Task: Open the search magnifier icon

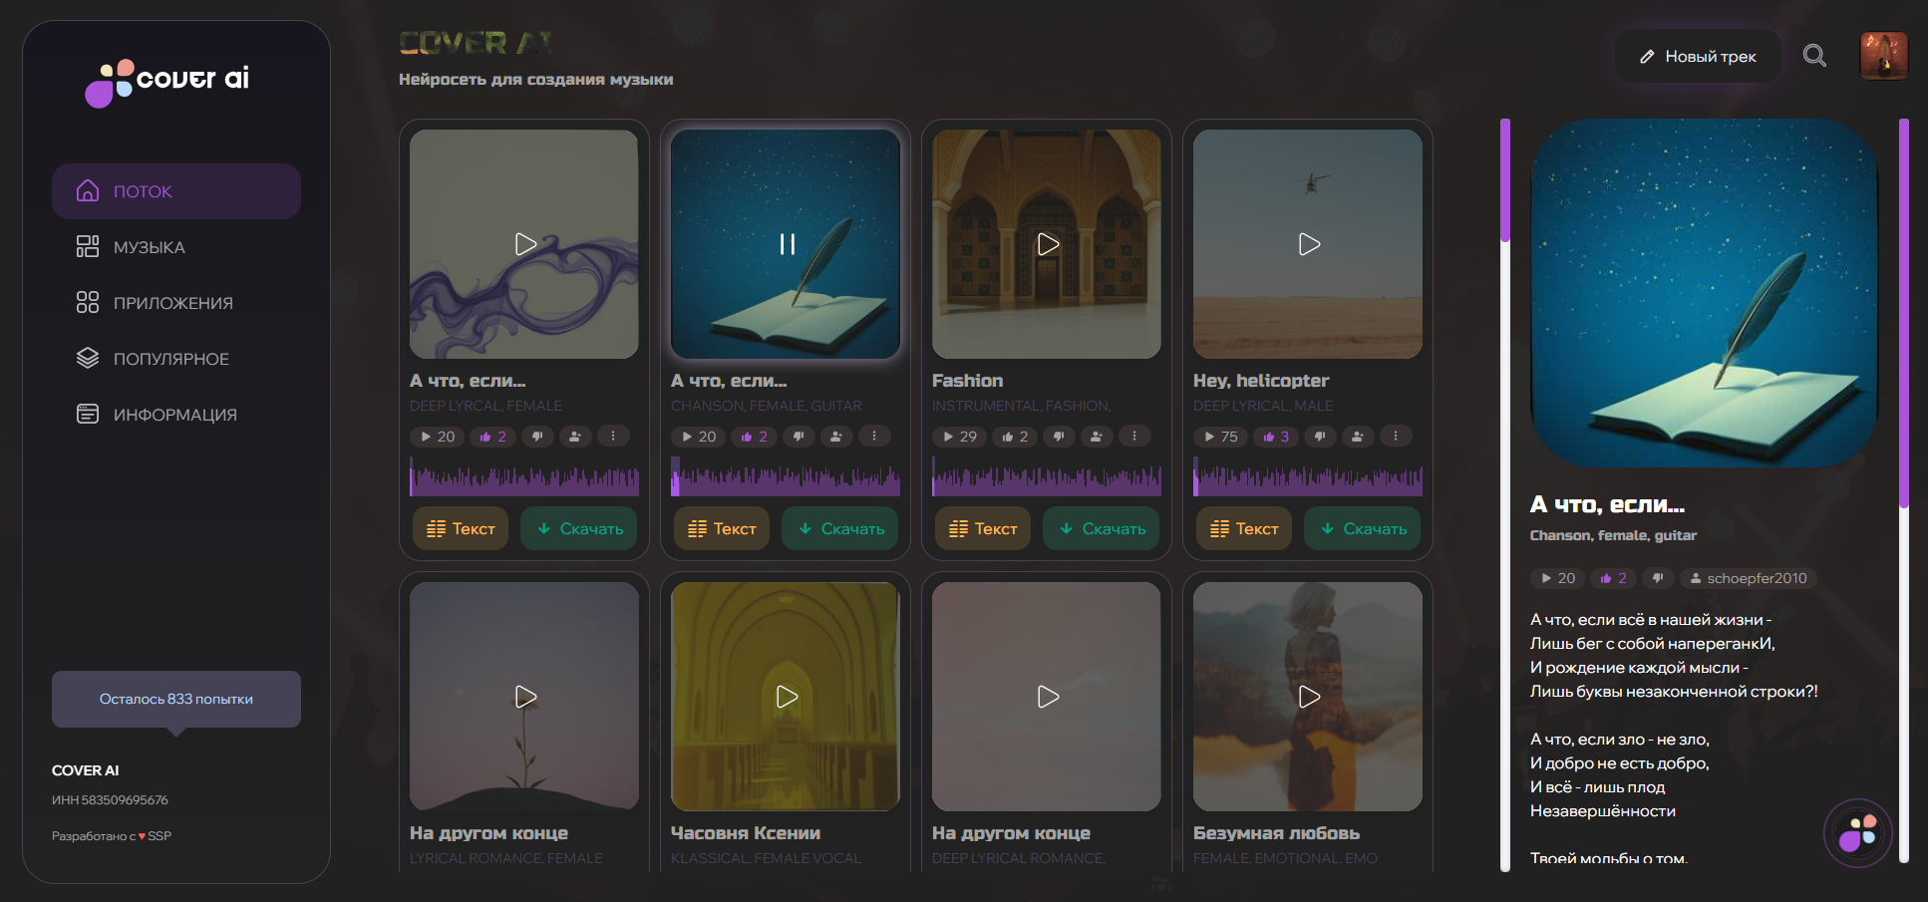Action: pyautogui.click(x=1814, y=56)
